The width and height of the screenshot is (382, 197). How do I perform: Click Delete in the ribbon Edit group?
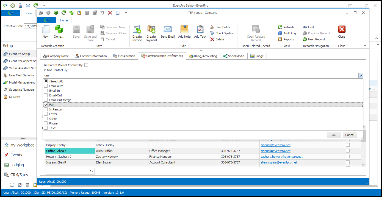pyautogui.click(x=217, y=39)
